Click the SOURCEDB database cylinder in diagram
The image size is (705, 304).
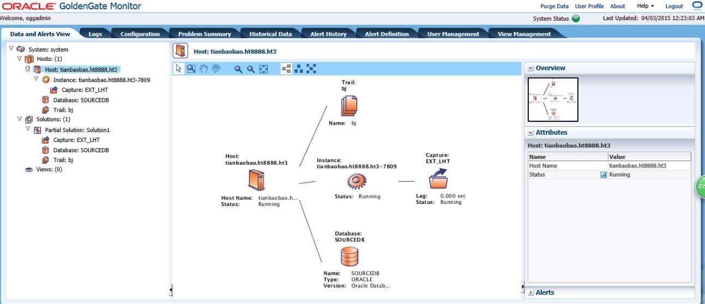click(x=349, y=256)
